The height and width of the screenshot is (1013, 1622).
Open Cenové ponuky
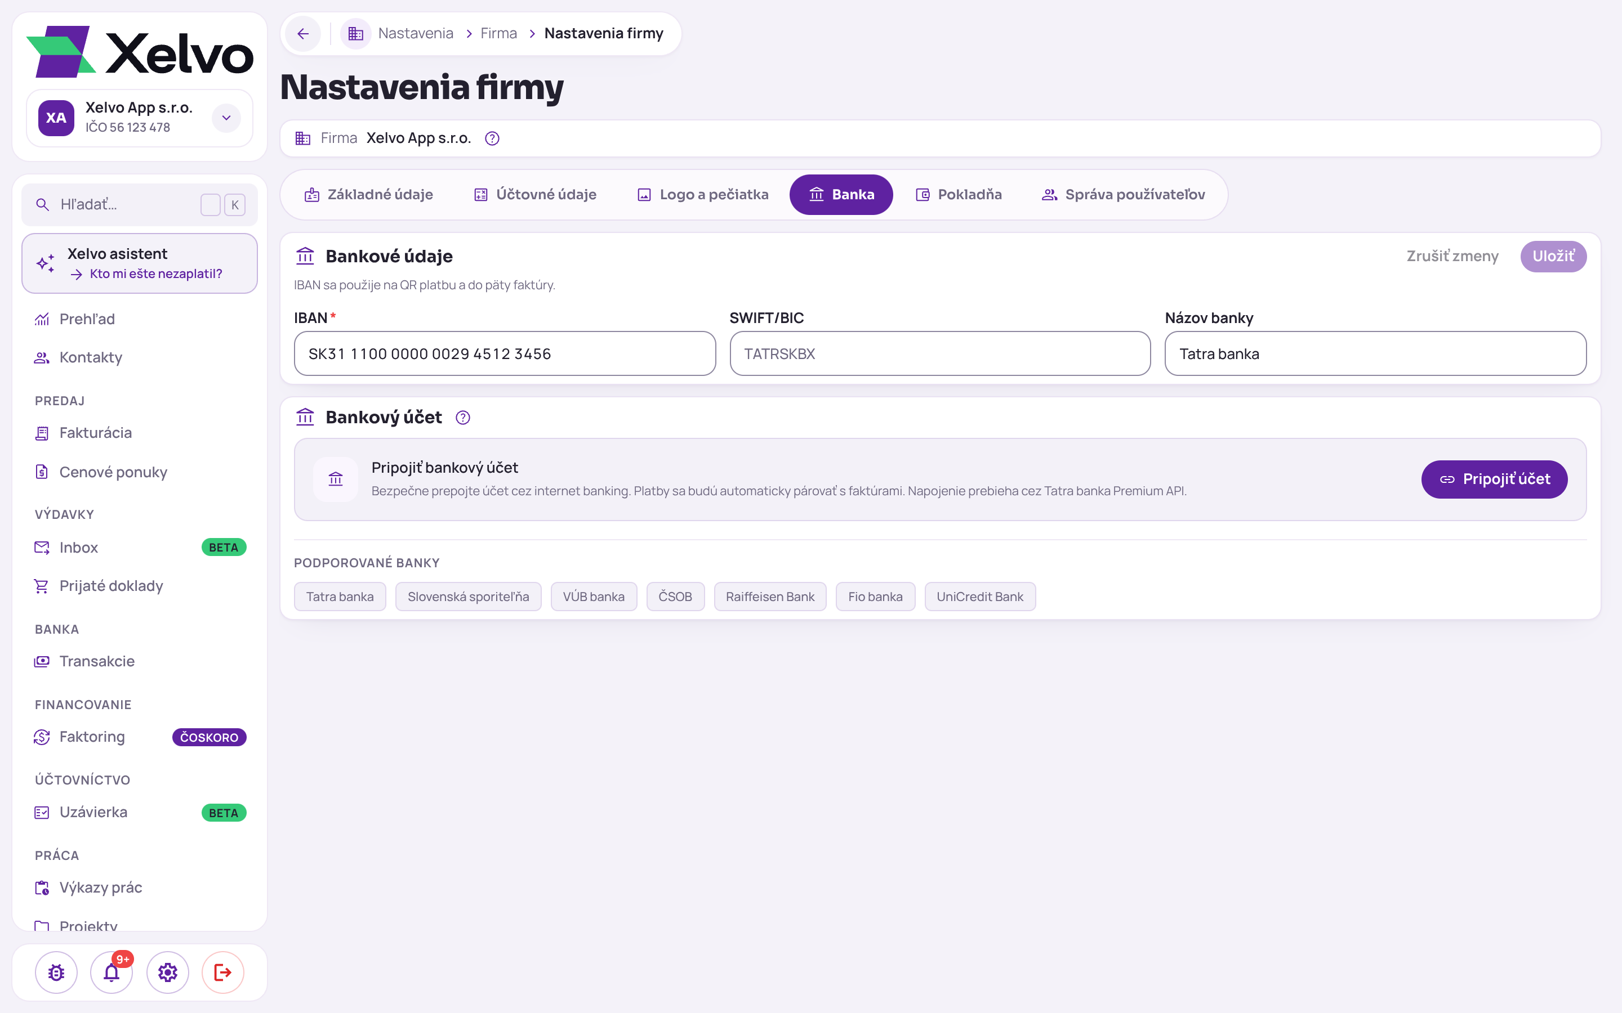click(140, 472)
